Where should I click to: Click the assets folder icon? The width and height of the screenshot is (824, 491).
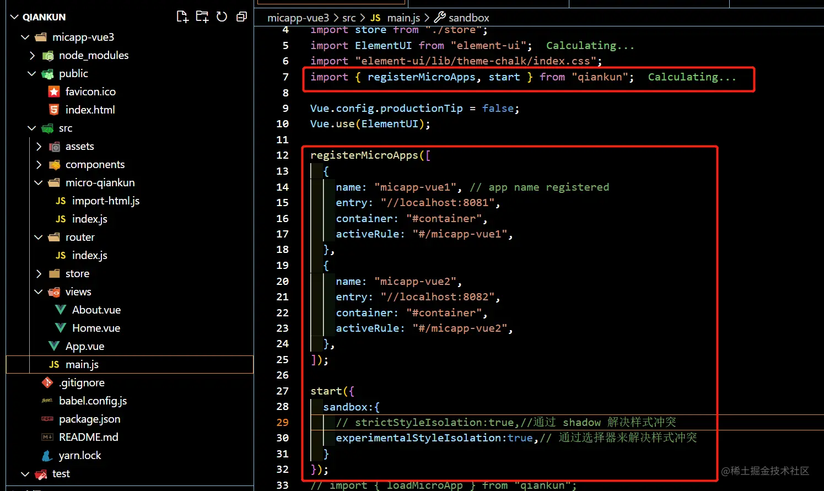click(54, 146)
